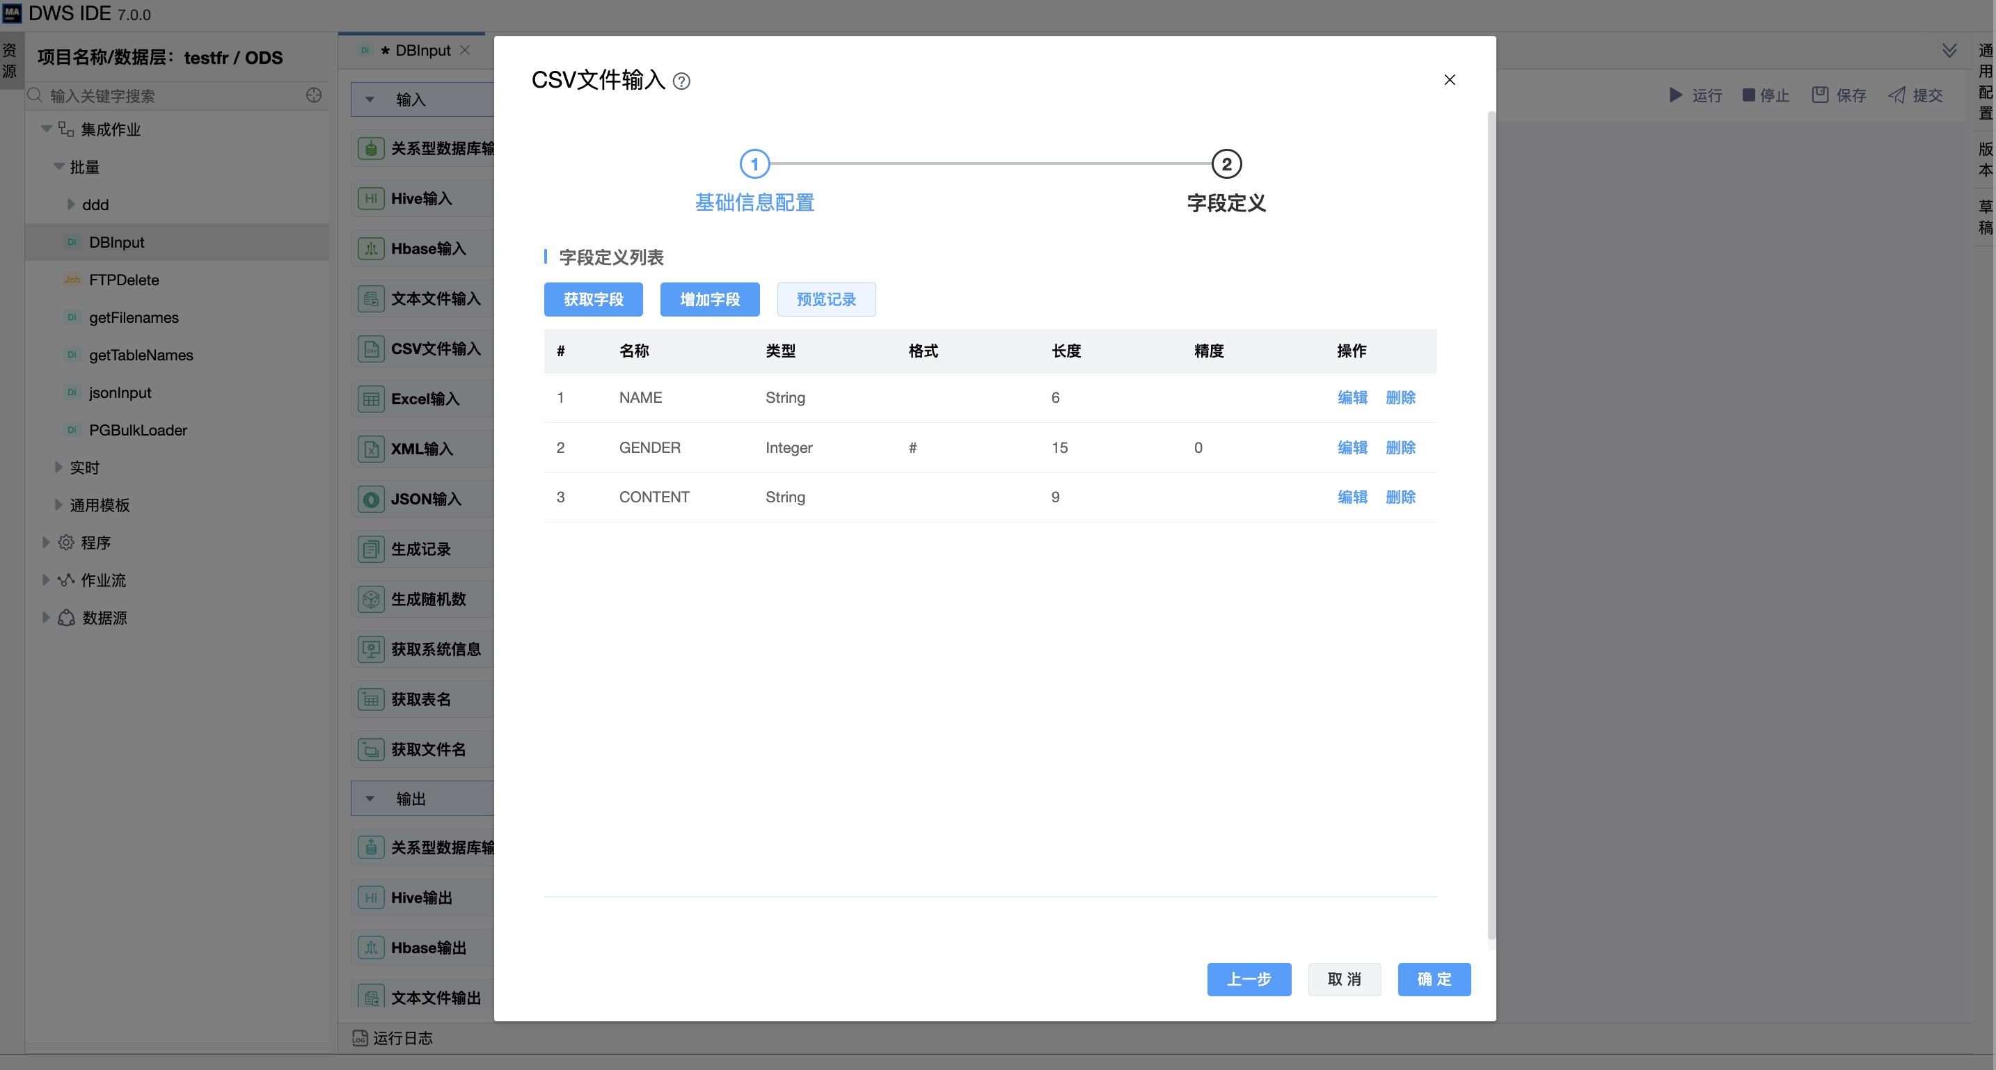This screenshot has height=1070, width=1996.
Task: Edit the GENDER field row
Action: [1352, 447]
